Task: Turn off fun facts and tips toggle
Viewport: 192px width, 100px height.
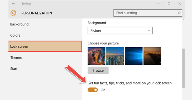Action: pyautogui.click(x=93, y=90)
